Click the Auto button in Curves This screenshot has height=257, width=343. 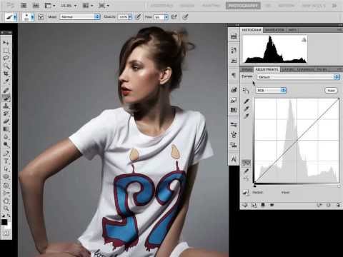tap(331, 91)
